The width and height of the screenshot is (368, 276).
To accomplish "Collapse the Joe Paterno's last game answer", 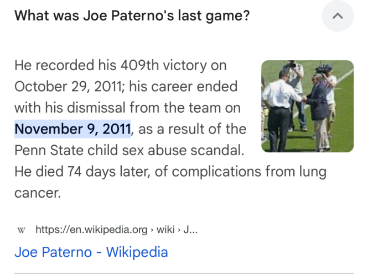I will pyautogui.click(x=338, y=16).
